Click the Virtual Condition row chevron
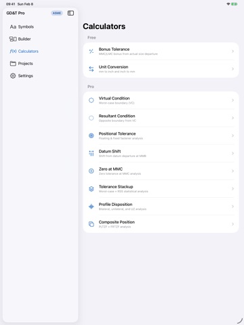This screenshot has height=325, width=244. point(232,100)
